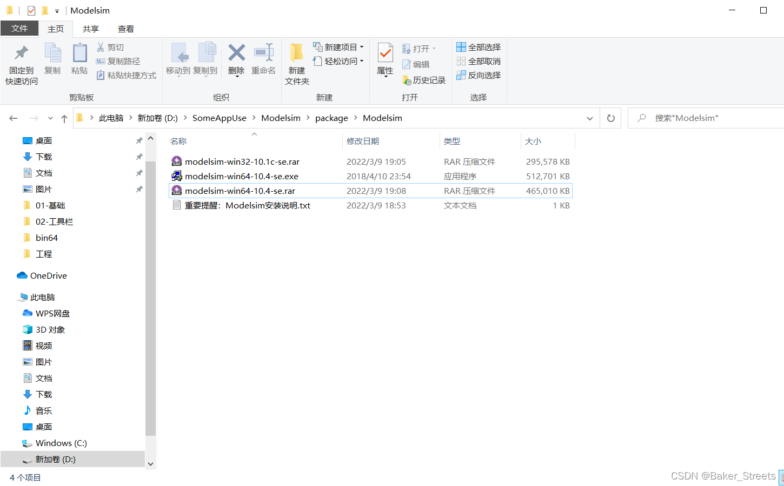Open History (历史记录) button
The width and height of the screenshot is (784, 486).
[424, 80]
